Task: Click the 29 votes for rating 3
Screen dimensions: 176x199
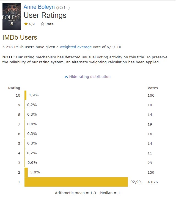Action: (x=150, y=163)
